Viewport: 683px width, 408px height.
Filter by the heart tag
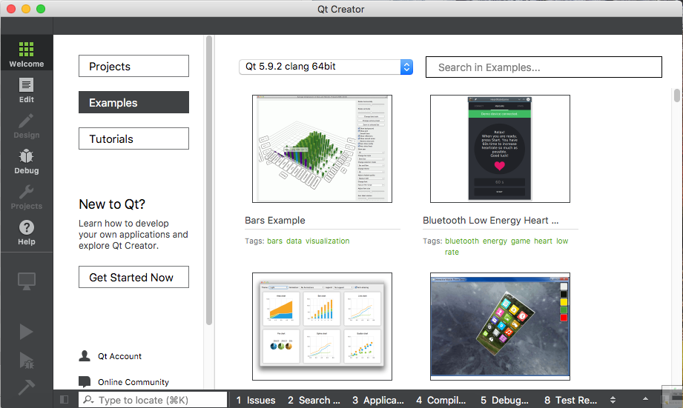click(543, 241)
